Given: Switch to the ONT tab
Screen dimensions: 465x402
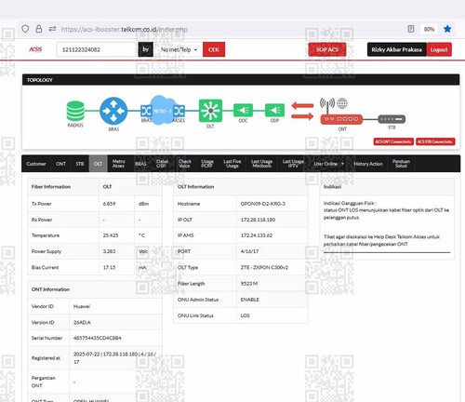Looking at the screenshot, I should click(60, 164).
